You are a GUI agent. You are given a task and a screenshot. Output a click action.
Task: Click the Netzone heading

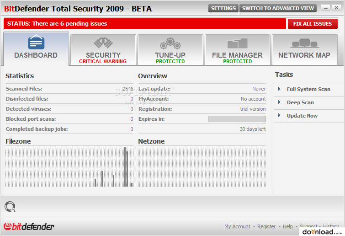pyautogui.click(x=151, y=141)
